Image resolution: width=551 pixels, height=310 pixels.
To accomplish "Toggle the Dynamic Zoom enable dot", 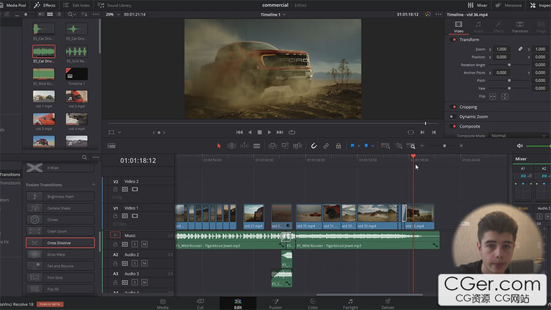I will point(452,116).
